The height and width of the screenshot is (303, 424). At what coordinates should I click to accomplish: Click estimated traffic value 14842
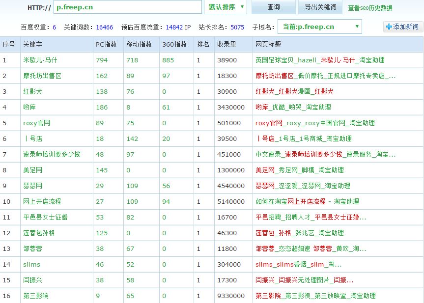tap(174, 28)
